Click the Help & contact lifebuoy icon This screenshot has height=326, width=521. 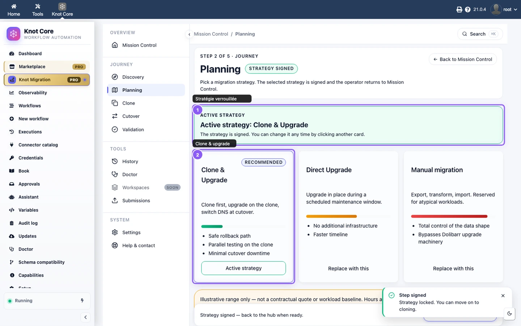click(x=115, y=245)
